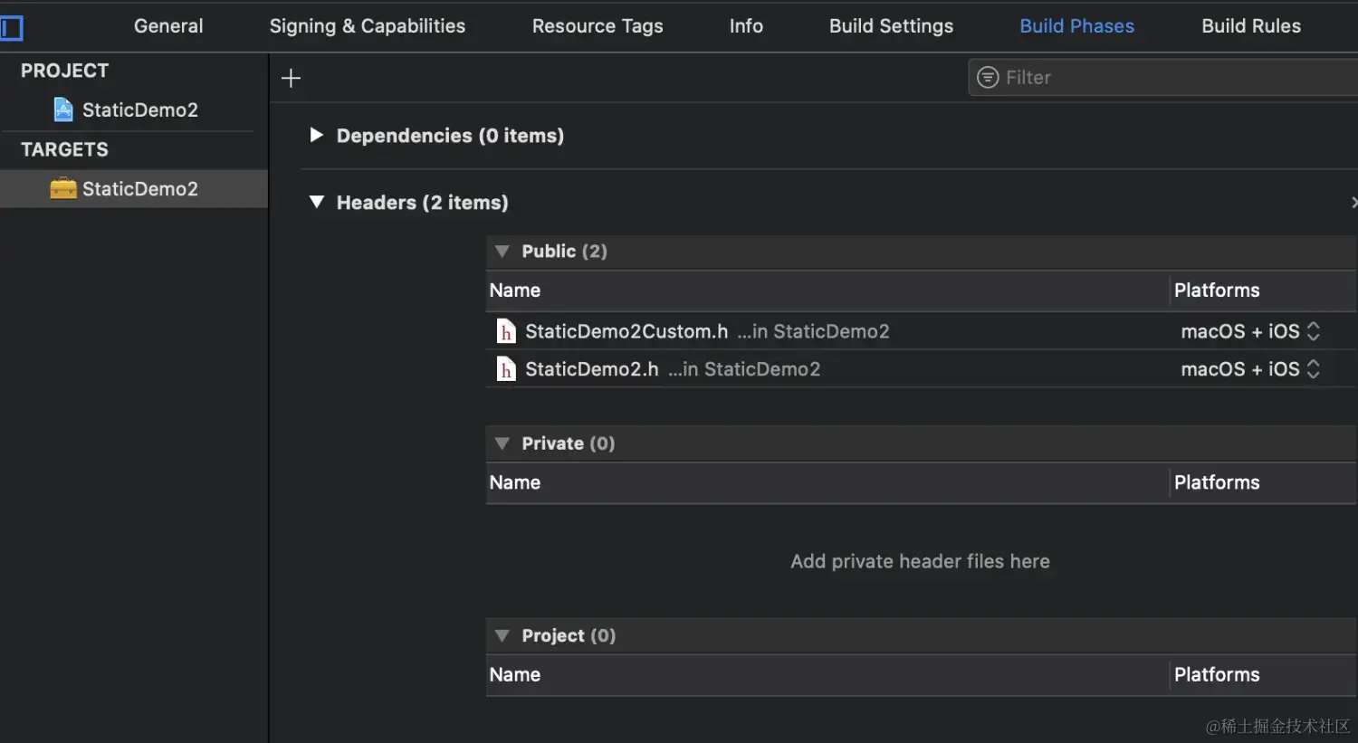Select the StaticDemo2 target toolbox icon
This screenshot has height=743, width=1358.
click(x=63, y=188)
